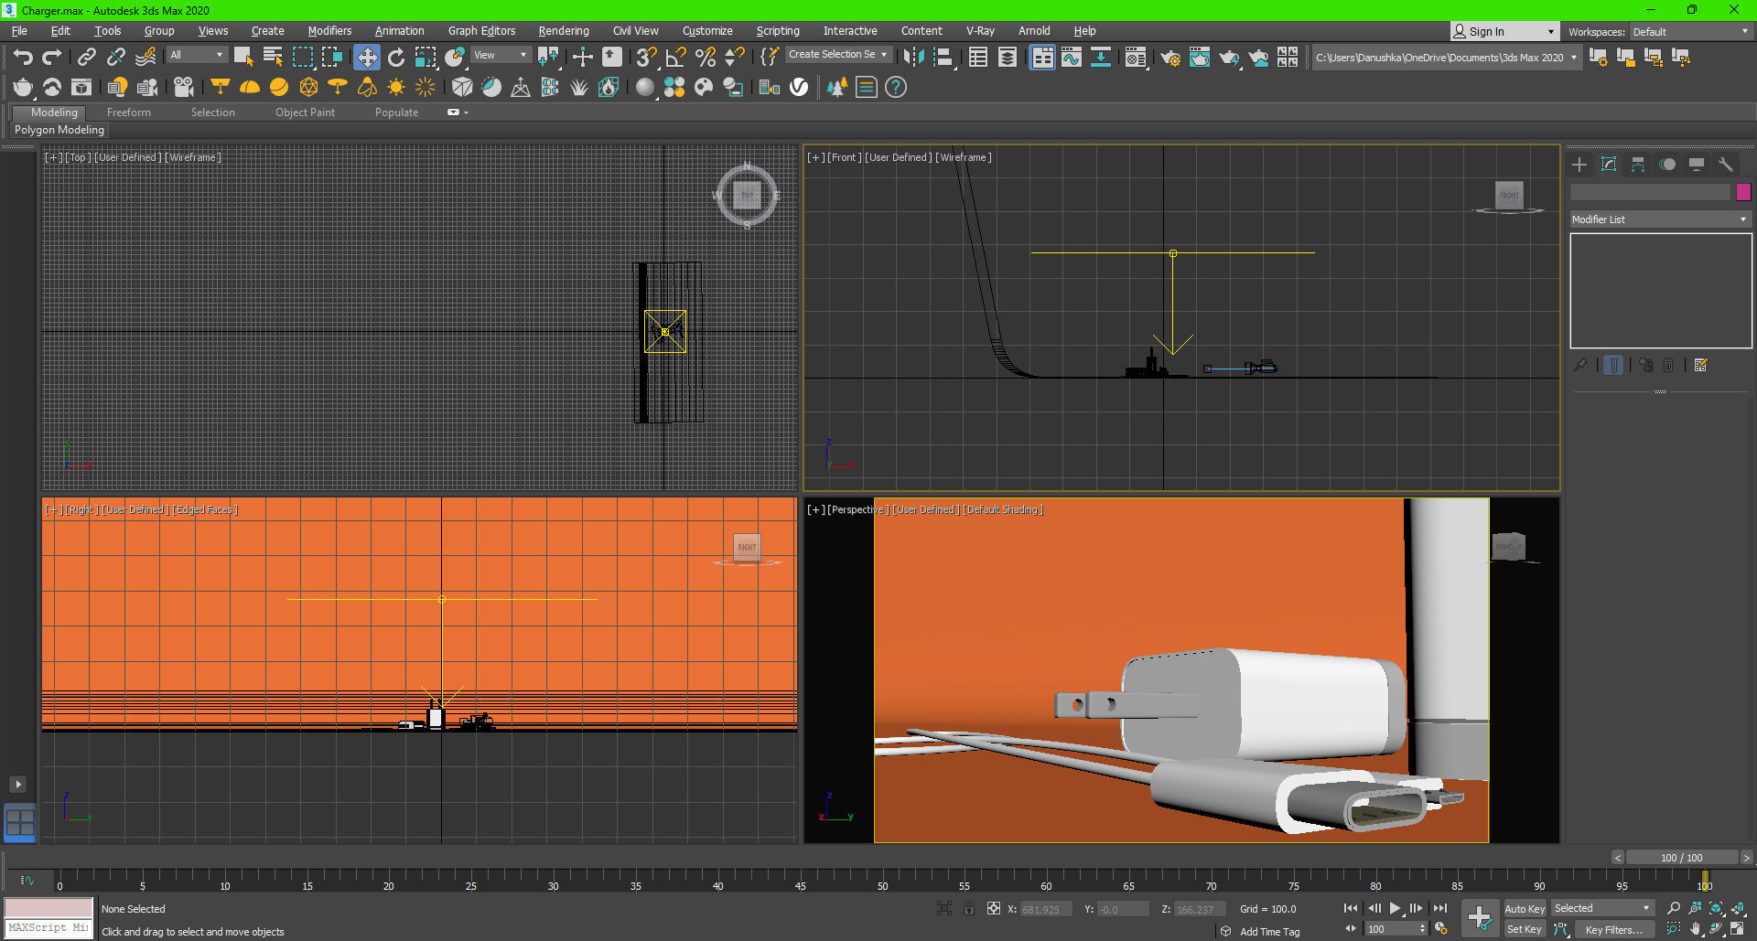This screenshot has width=1757, height=941.
Task: Go to the animation start frame
Action: [x=1351, y=908]
